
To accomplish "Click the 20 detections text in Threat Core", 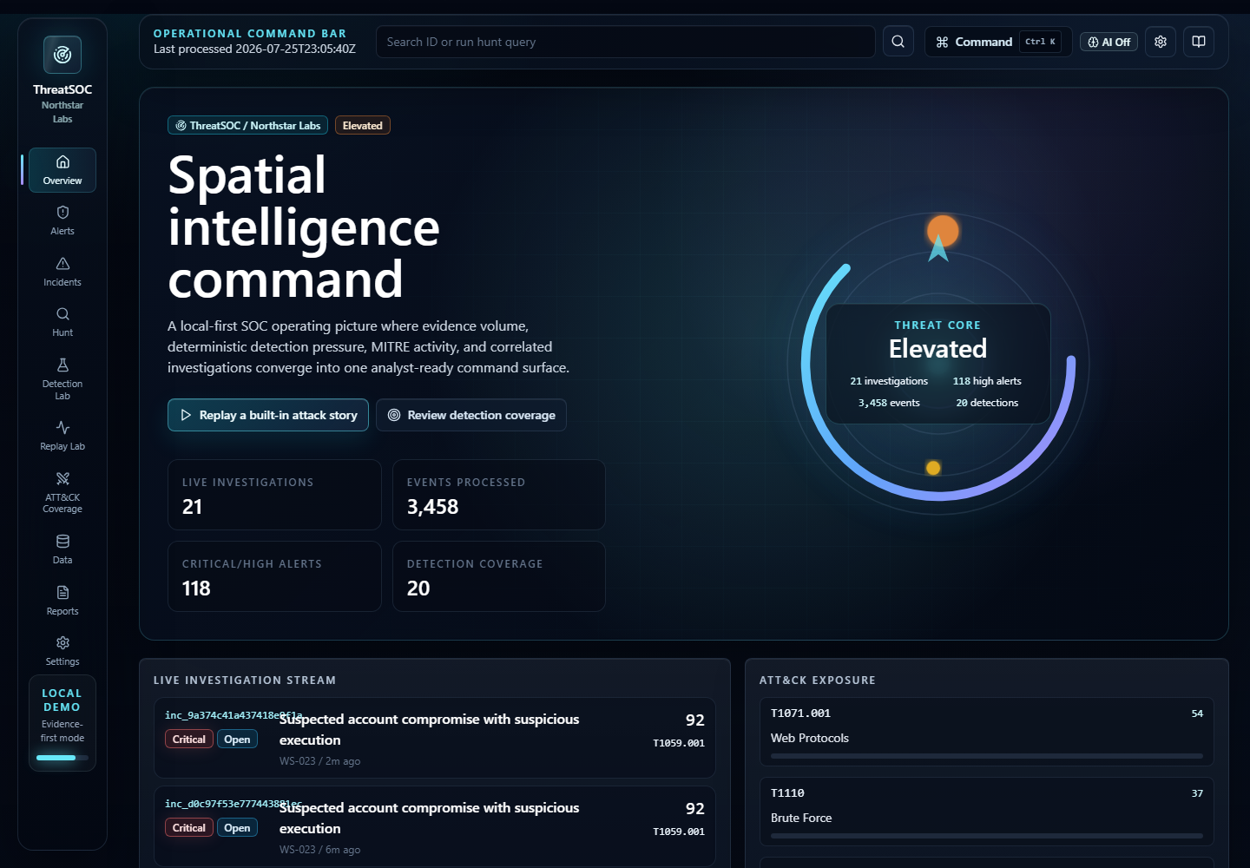I will (987, 403).
